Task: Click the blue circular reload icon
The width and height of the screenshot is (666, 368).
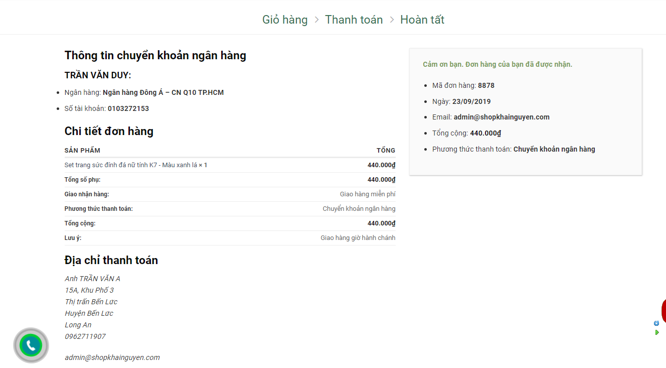Action: (x=656, y=323)
